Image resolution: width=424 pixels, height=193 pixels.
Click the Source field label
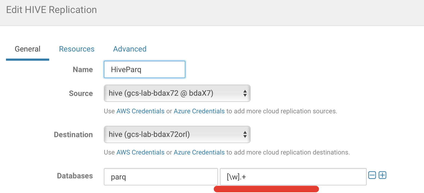tap(81, 94)
